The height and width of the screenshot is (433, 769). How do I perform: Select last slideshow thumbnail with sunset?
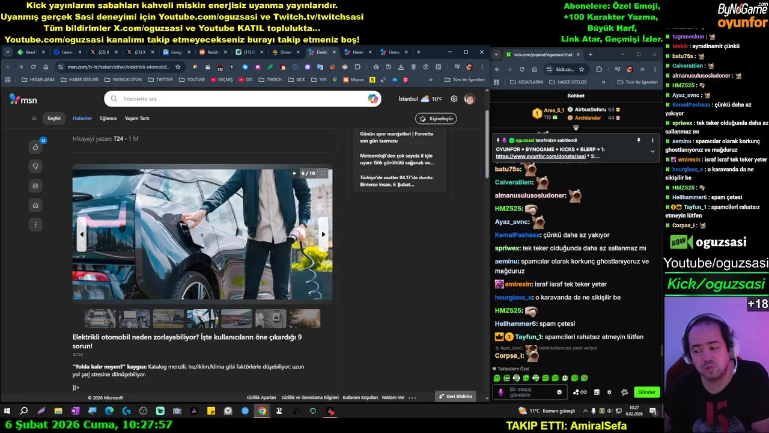coord(305,318)
